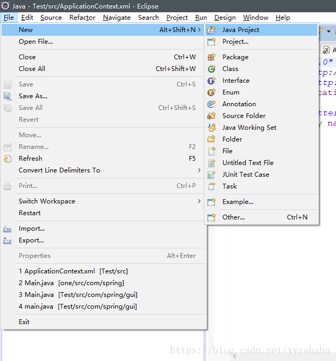Click the Untitled Text File icon
Screen dimensions: 336x361
point(211,163)
